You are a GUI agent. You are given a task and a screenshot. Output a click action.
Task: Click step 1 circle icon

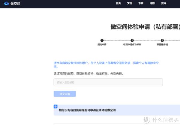pyautogui.click(x=102, y=40)
